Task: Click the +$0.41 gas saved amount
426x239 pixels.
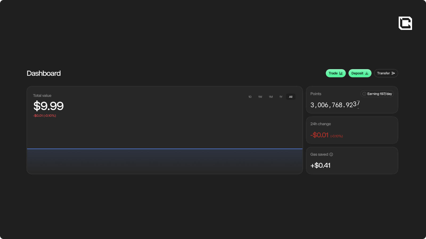Action: 320,165
